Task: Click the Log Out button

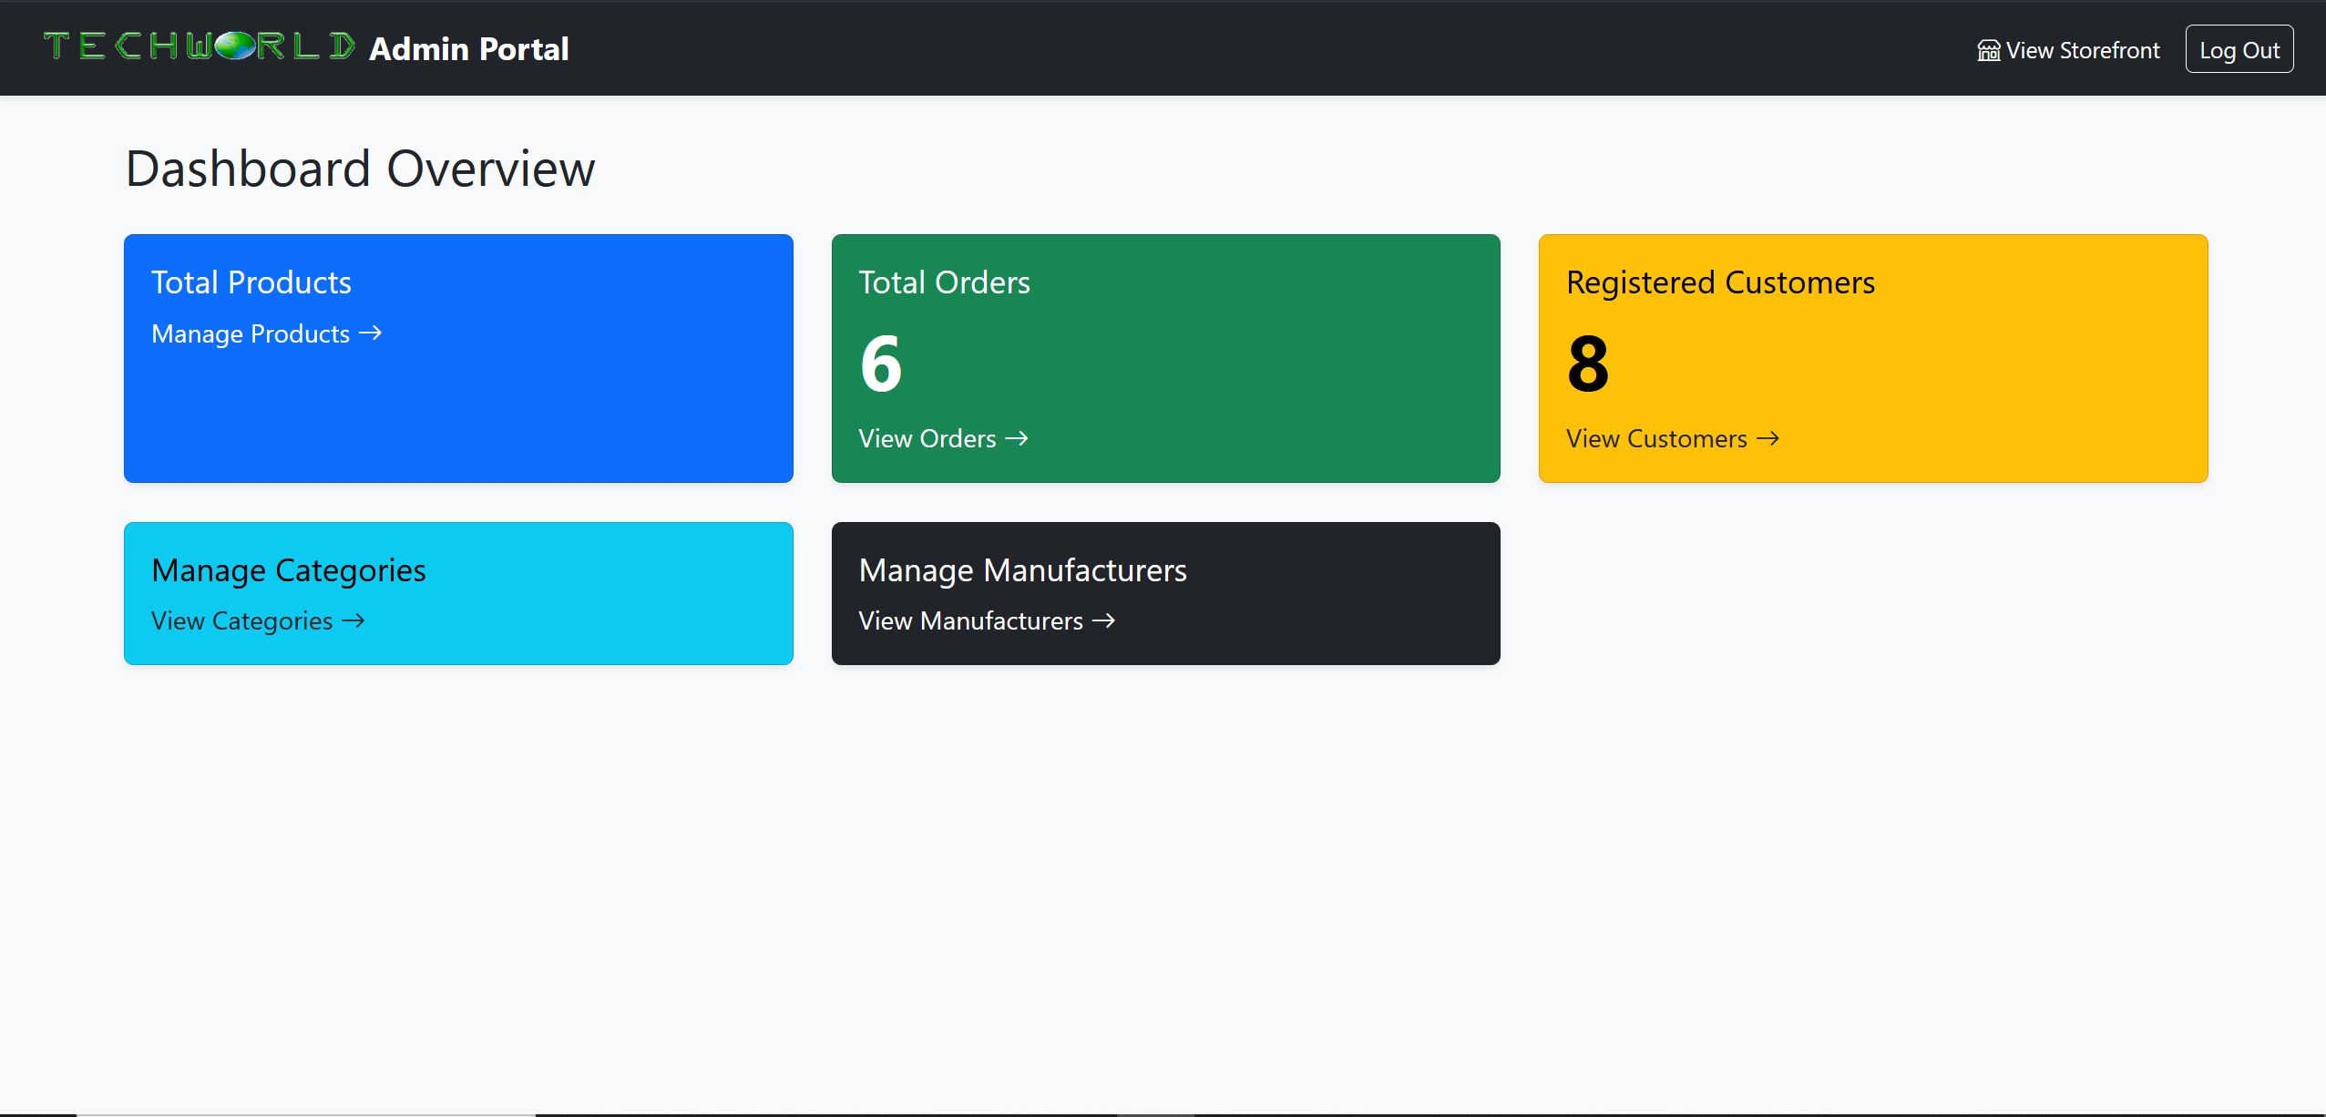Action: tap(2239, 49)
